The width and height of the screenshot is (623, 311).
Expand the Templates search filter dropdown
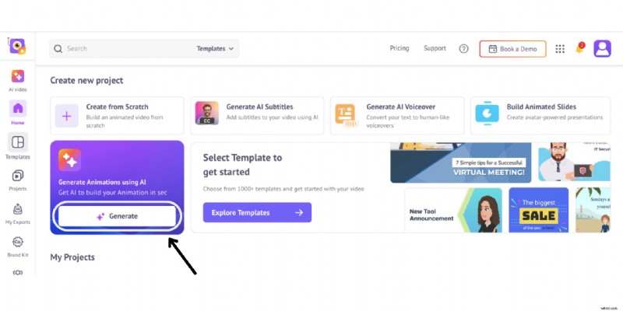click(216, 48)
